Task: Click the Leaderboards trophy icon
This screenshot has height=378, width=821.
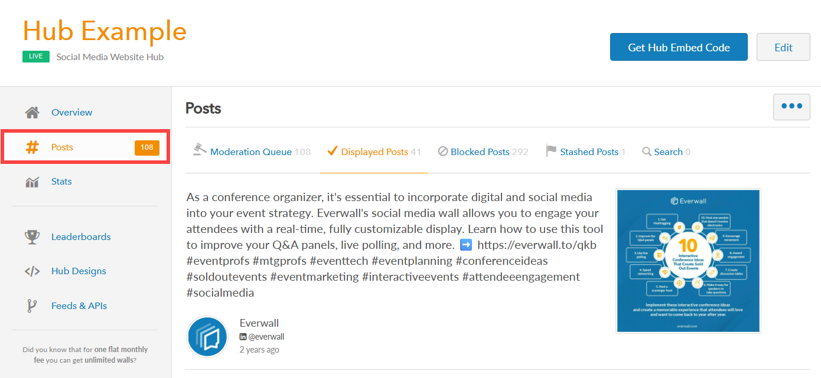Action: click(32, 236)
